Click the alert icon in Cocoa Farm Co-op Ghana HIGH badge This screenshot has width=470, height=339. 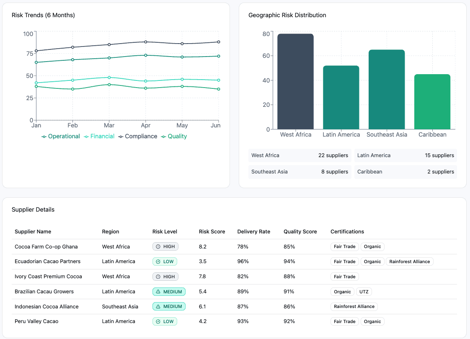click(158, 247)
